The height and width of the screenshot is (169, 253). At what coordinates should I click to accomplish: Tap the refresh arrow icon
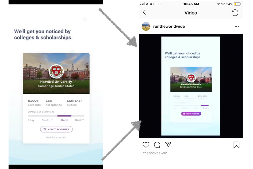[x=235, y=13]
